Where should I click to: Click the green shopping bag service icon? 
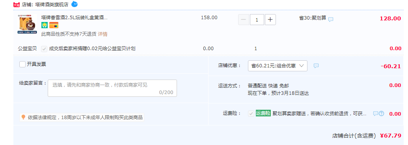tap(44, 25)
